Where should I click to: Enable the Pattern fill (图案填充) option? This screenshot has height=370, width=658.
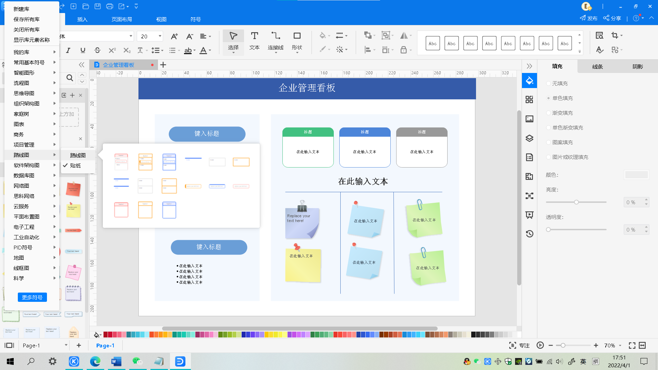point(548,143)
